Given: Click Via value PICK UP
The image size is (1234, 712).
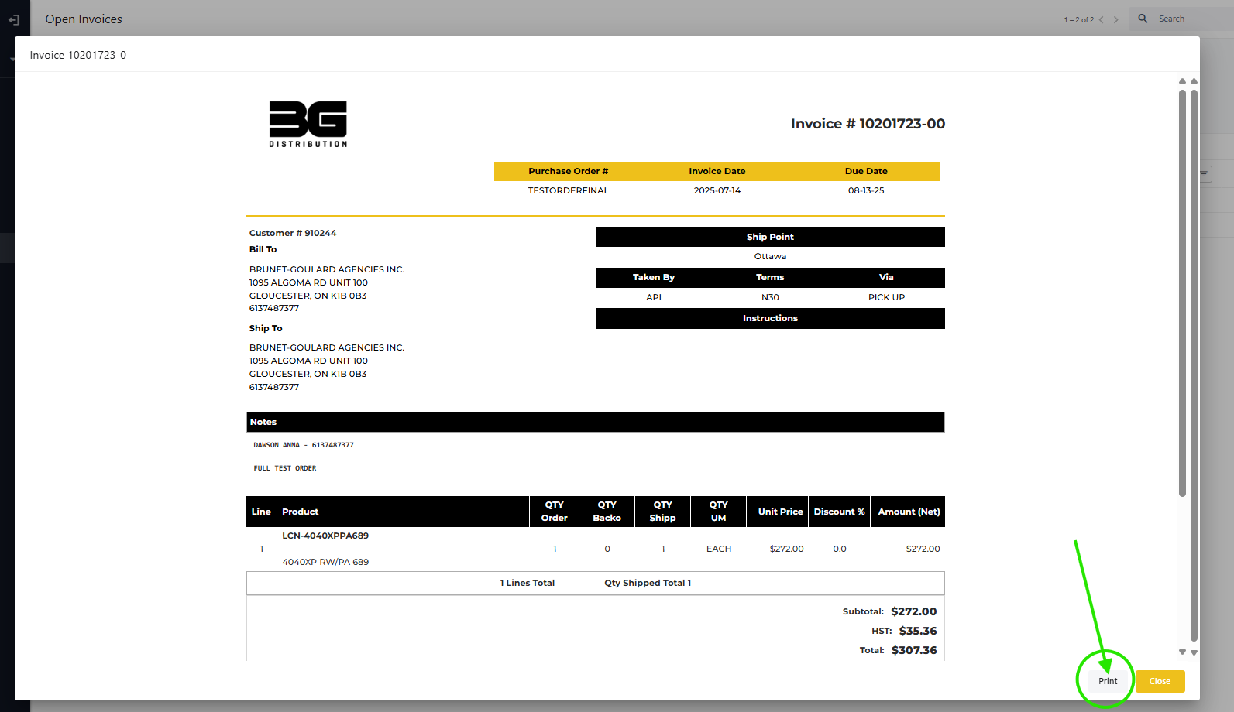Looking at the screenshot, I should pyautogui.click(x=886, y=297).
